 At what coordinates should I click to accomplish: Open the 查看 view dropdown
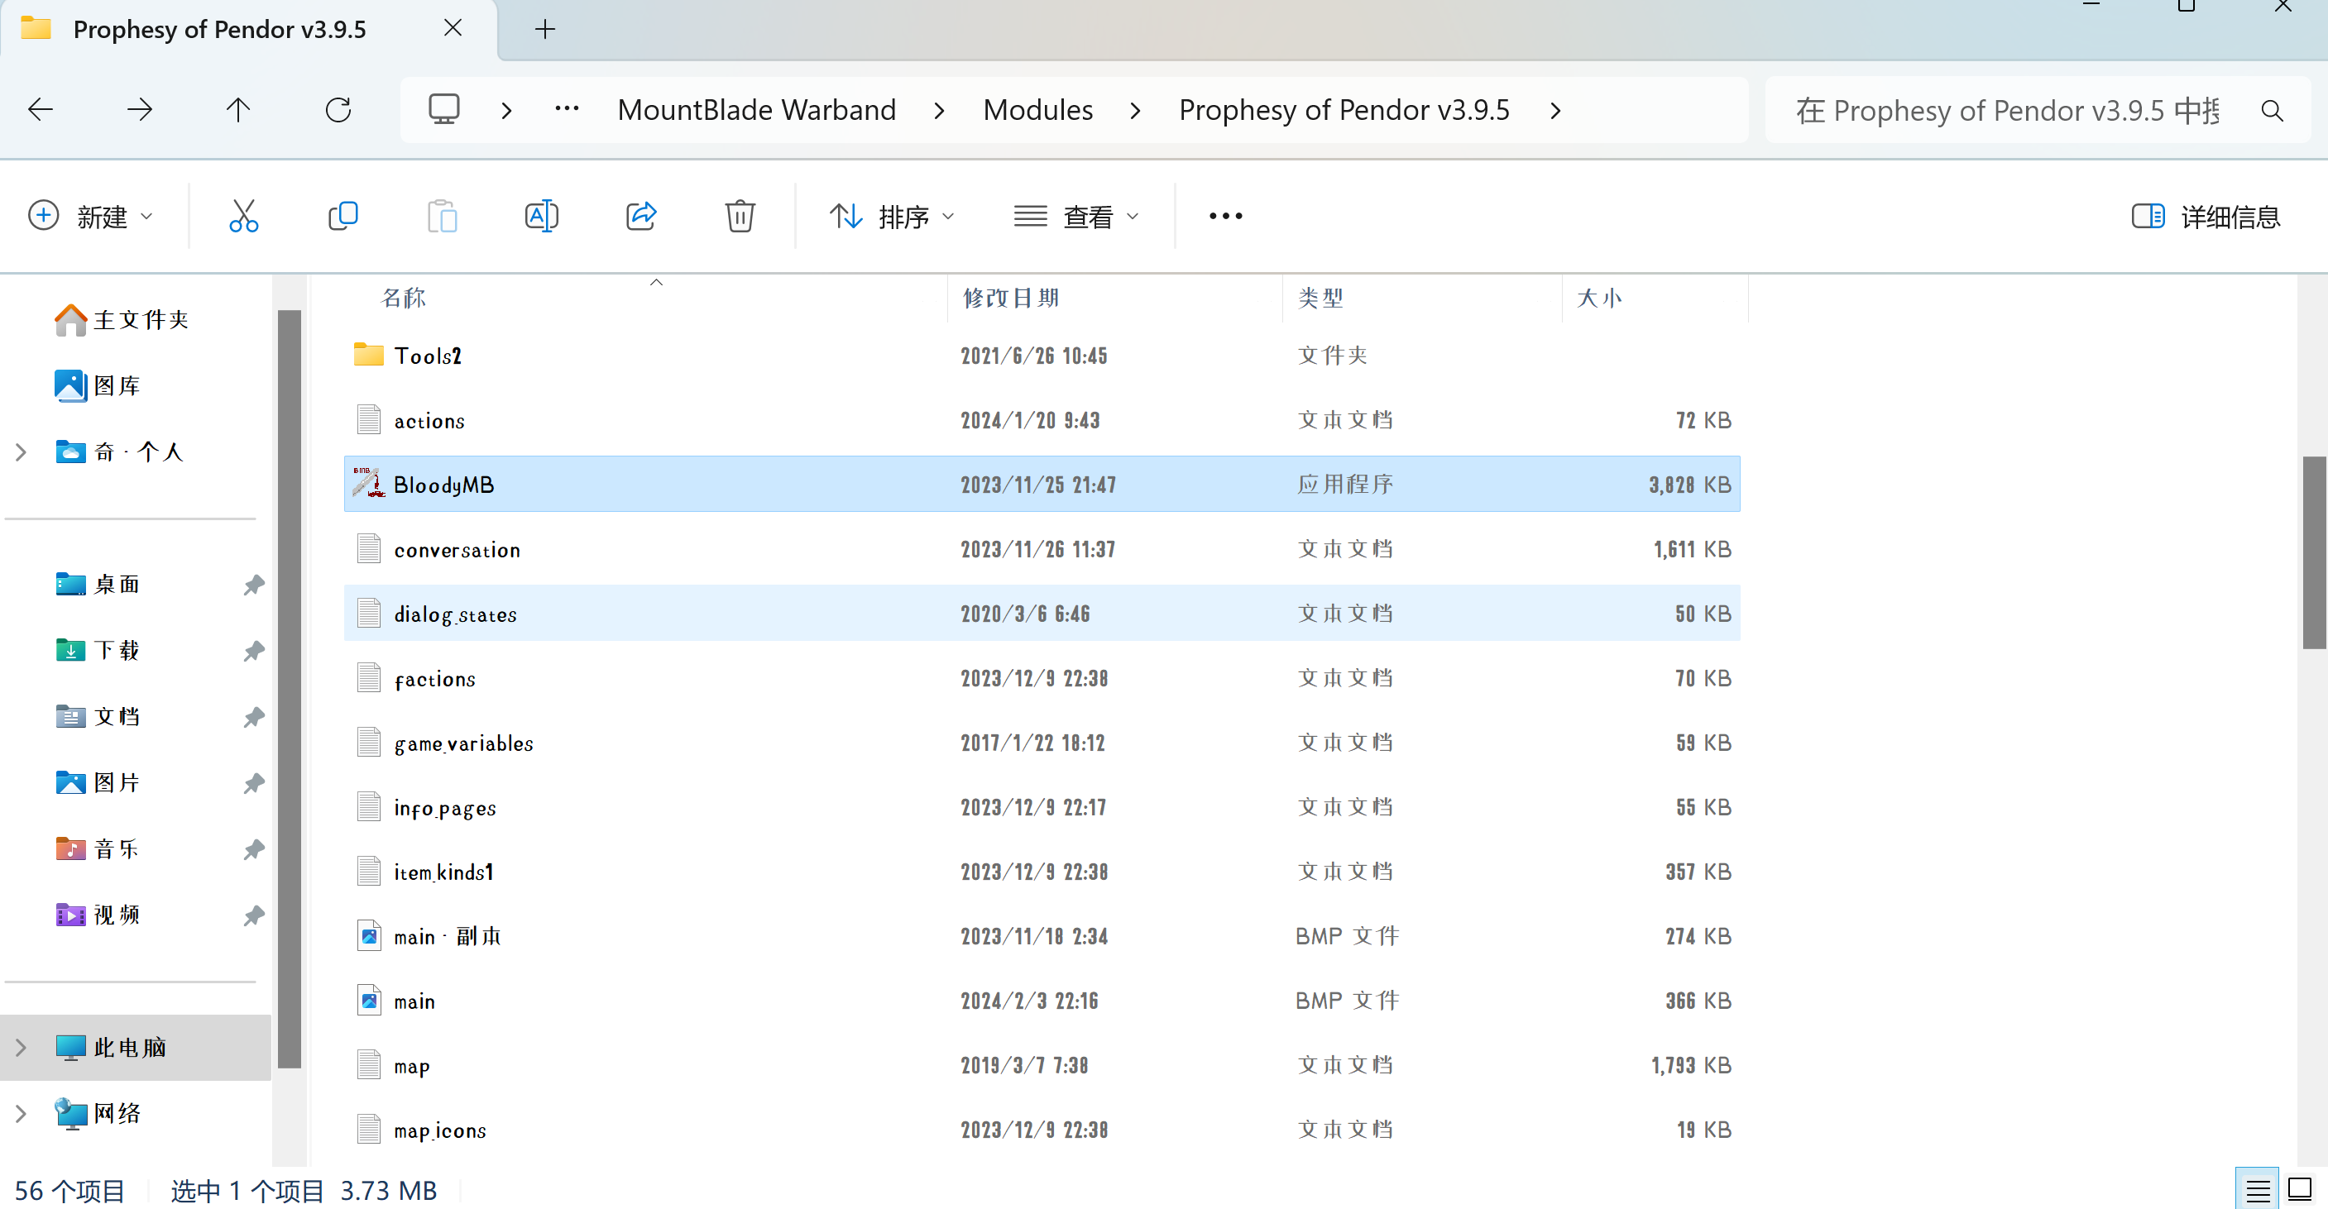click(x=1075, y=216)
